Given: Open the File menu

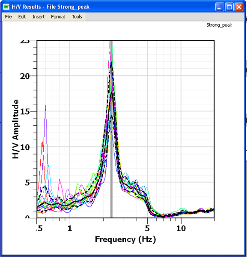Looking at the screenshot, I should (x=8, y=17).
